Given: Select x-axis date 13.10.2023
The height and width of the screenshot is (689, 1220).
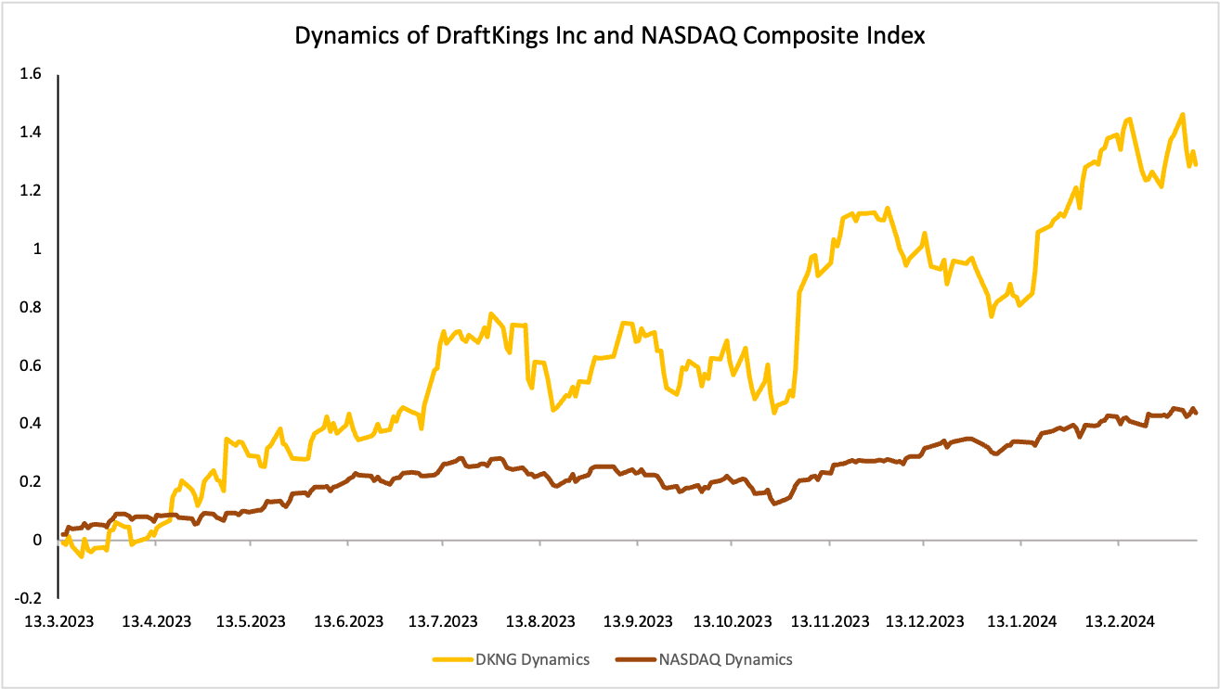Looking at the screenshot, I should (733, 621).
